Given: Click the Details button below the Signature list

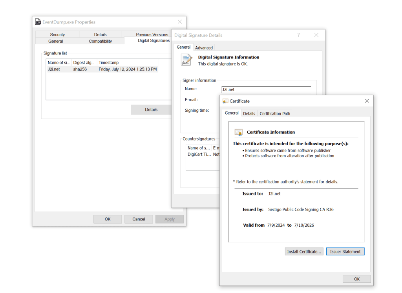Looking at the screenshot, I should [151, 109].
